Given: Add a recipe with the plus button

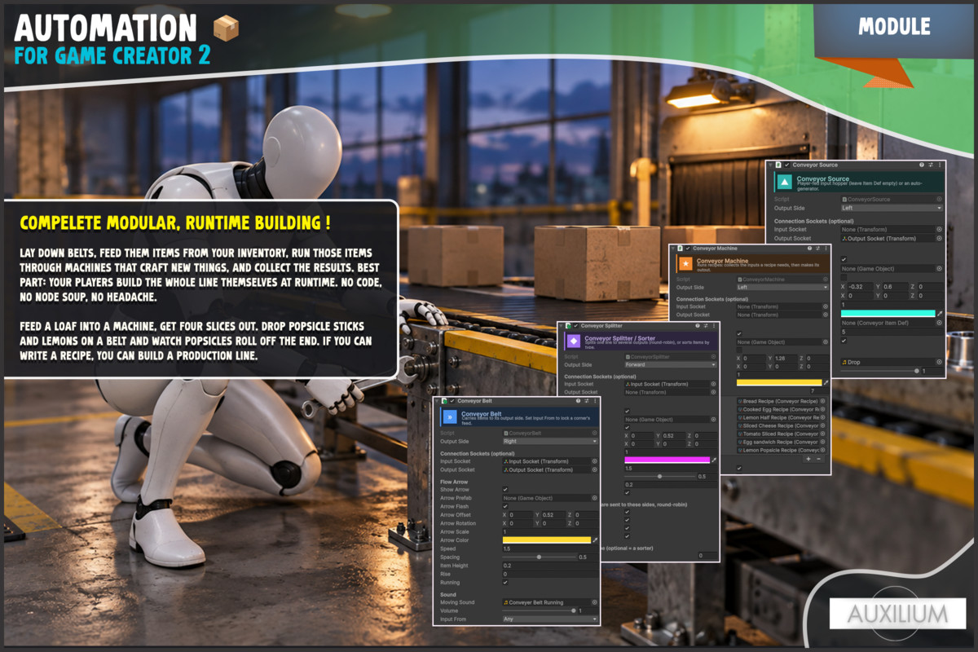Looking at the screenshot, I should (x=808, y=459).
